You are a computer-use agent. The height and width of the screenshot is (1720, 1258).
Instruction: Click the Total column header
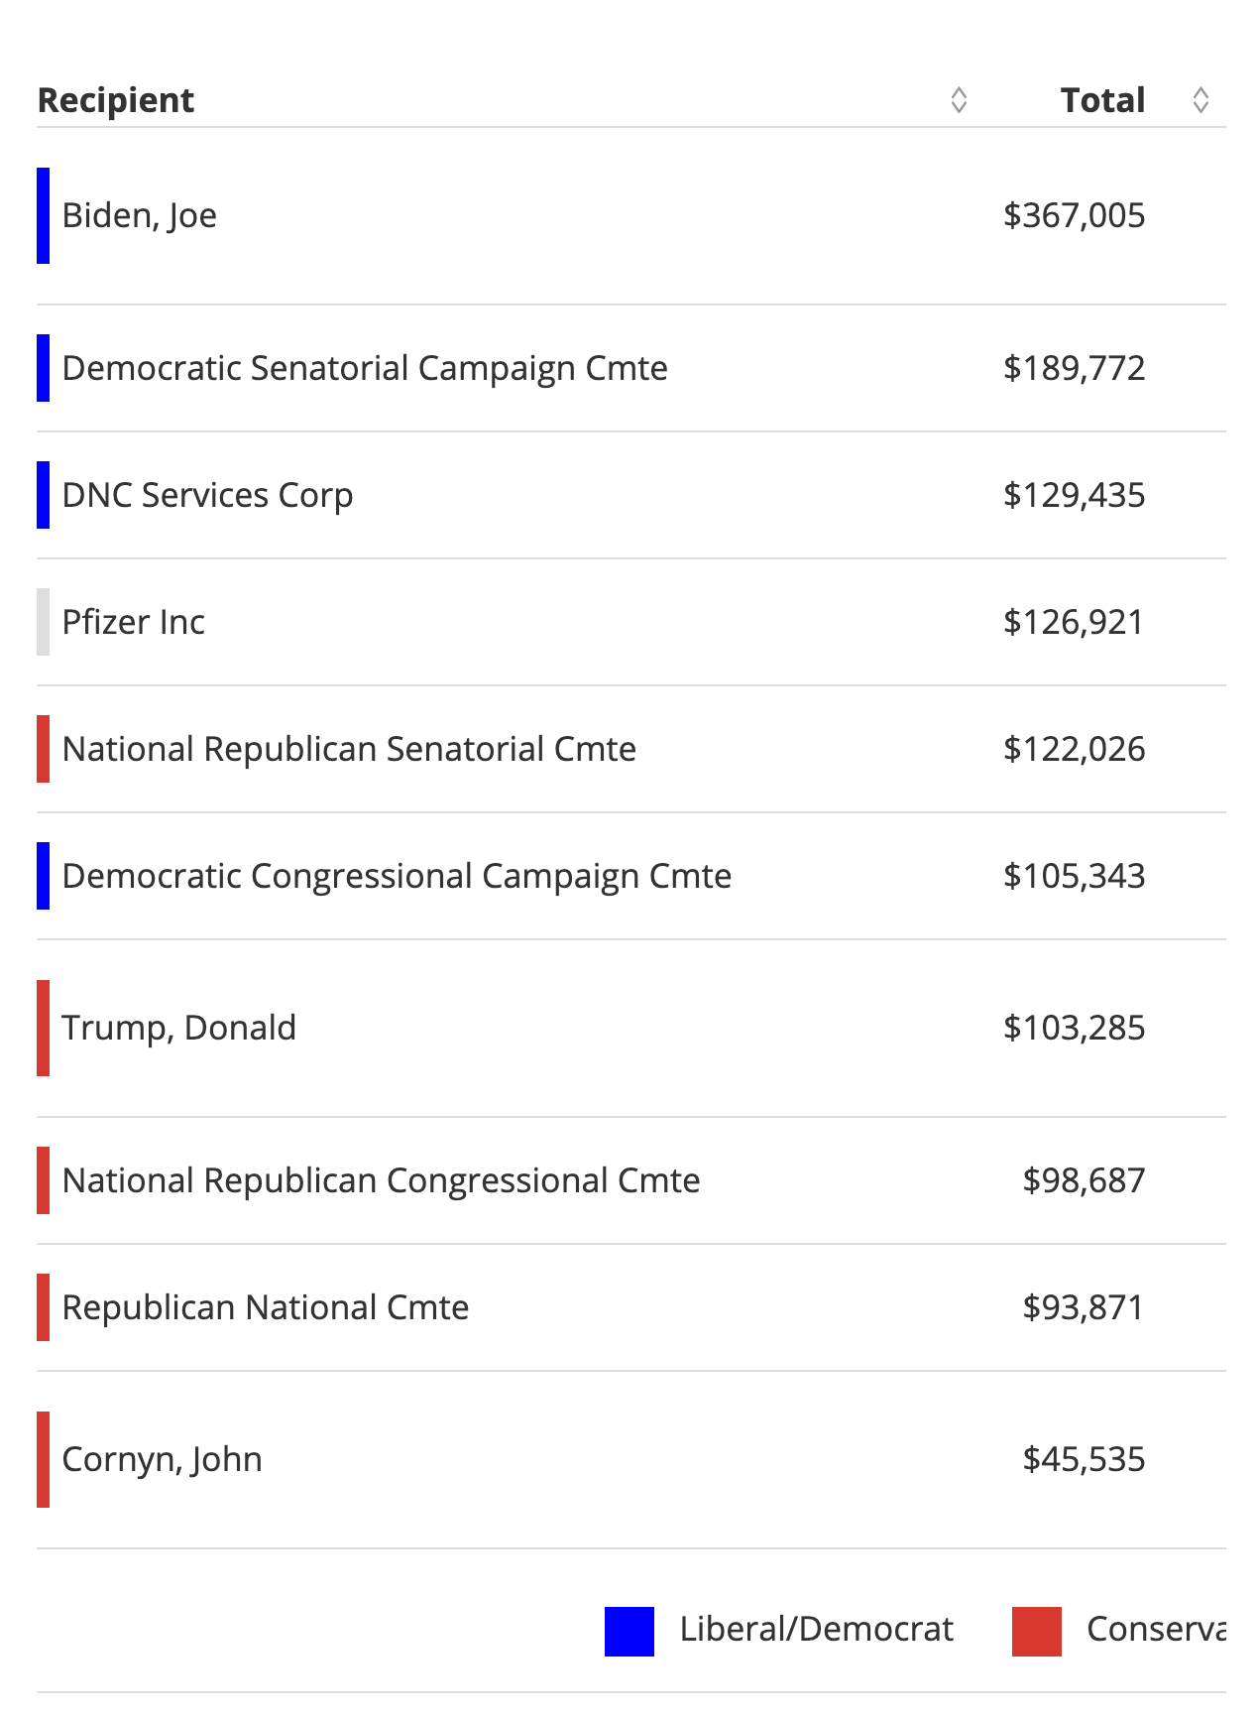coord(1102,100)
